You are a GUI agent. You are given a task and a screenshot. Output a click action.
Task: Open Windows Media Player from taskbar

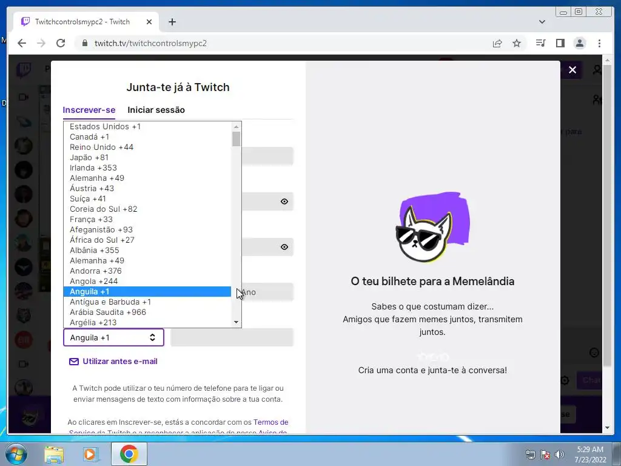point(90,454)
